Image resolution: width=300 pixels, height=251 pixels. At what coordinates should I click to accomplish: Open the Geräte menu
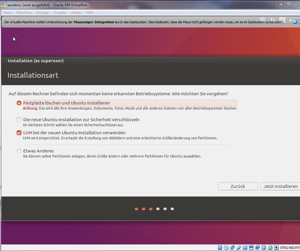(x=76, y=13)
